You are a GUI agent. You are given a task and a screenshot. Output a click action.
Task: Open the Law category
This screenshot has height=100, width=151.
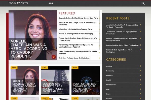(108, 89)
